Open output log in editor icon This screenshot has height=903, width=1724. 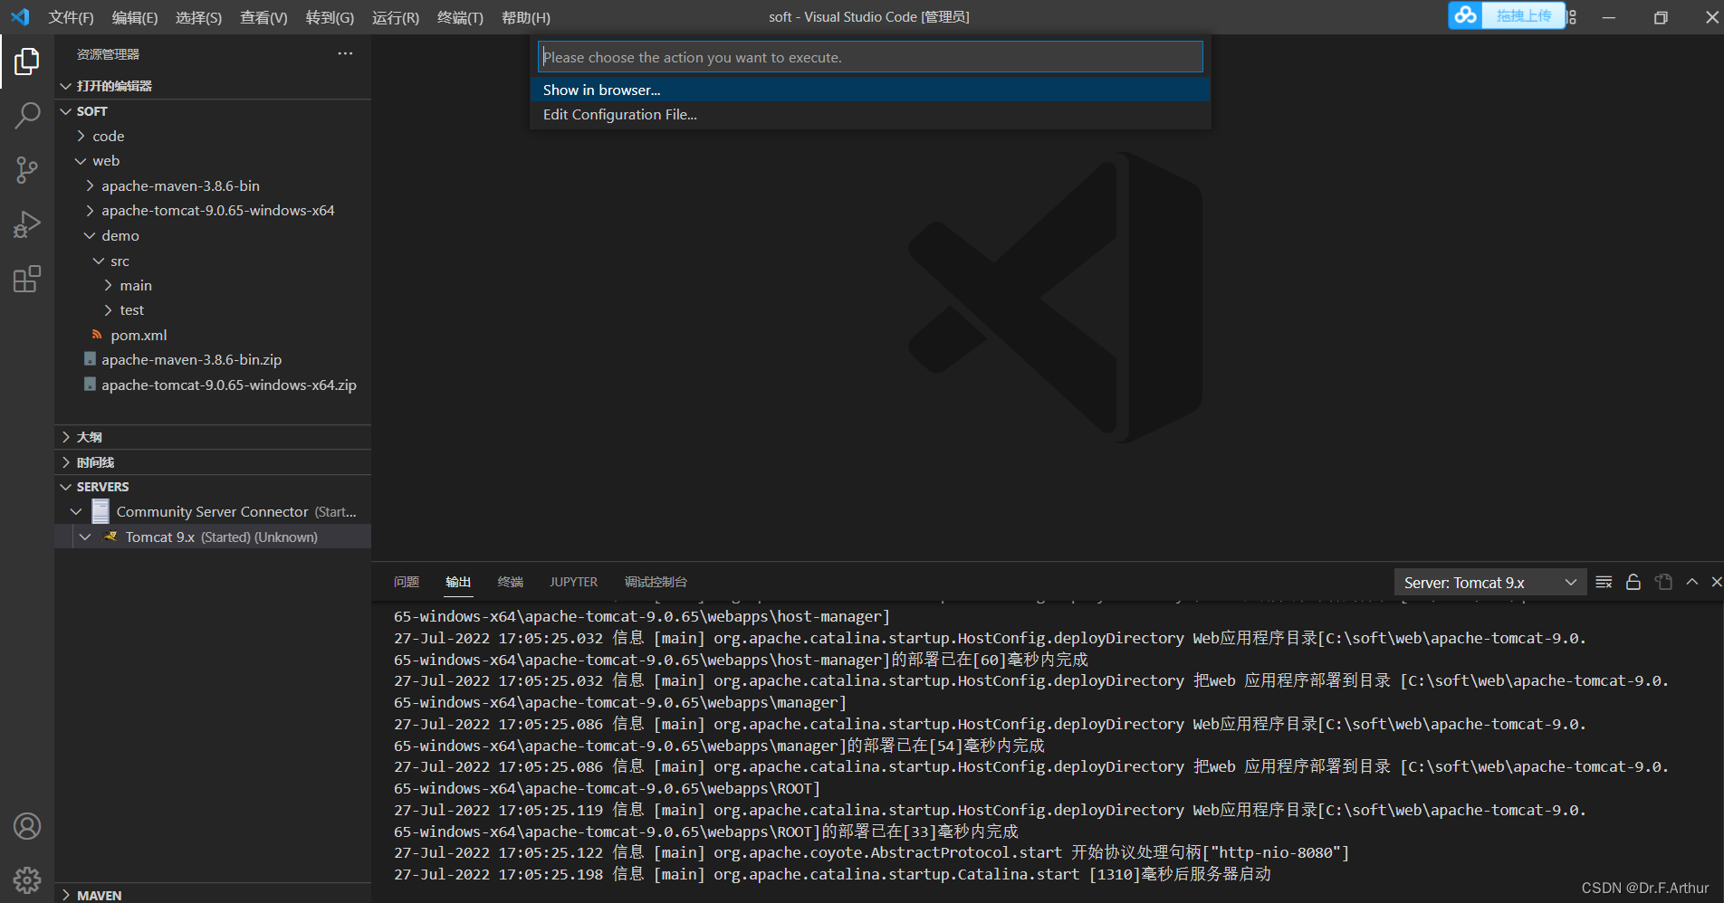1663,582
